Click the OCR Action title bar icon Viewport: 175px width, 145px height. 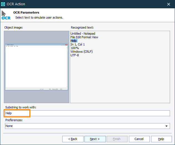[3, 4]
